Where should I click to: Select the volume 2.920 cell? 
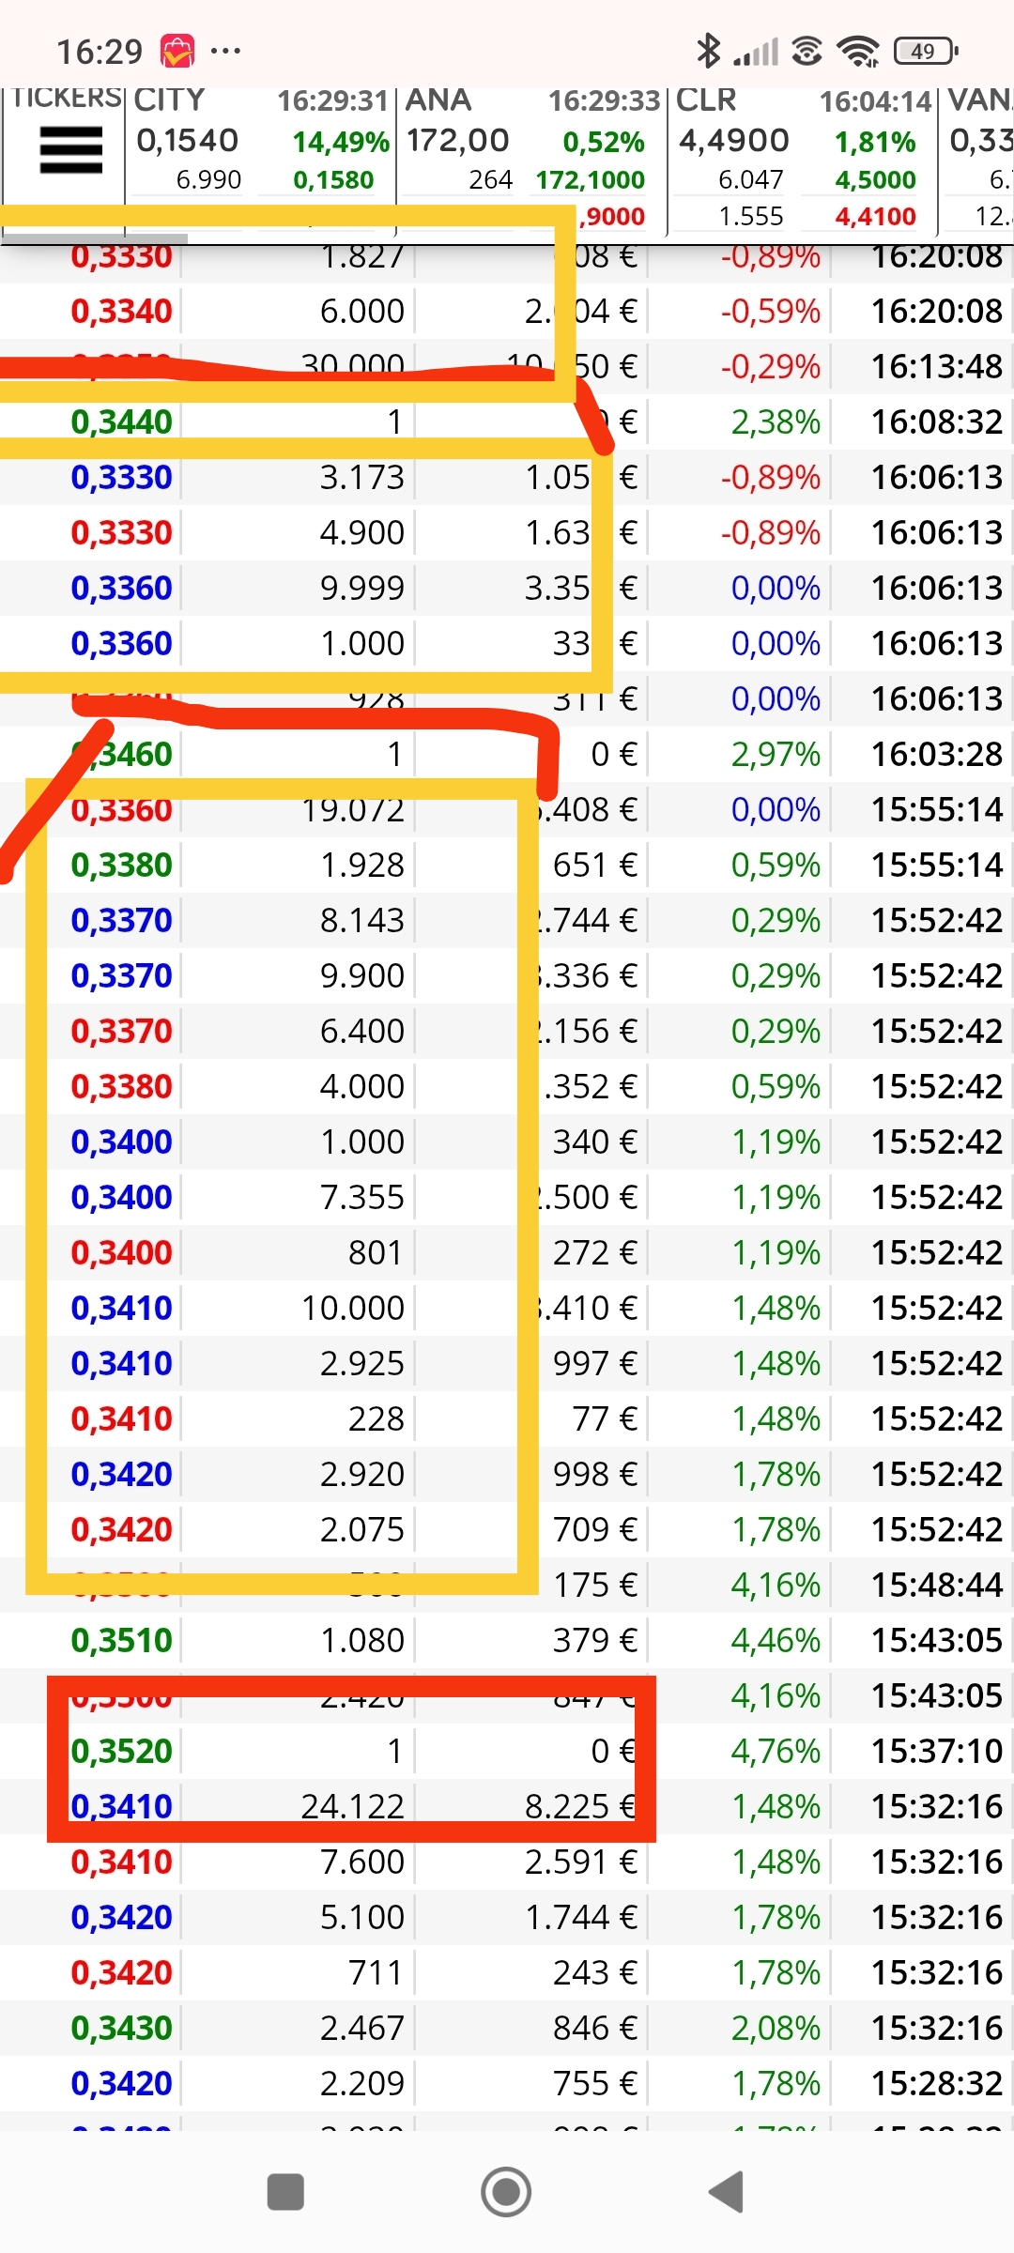(x=362, y=1475)
